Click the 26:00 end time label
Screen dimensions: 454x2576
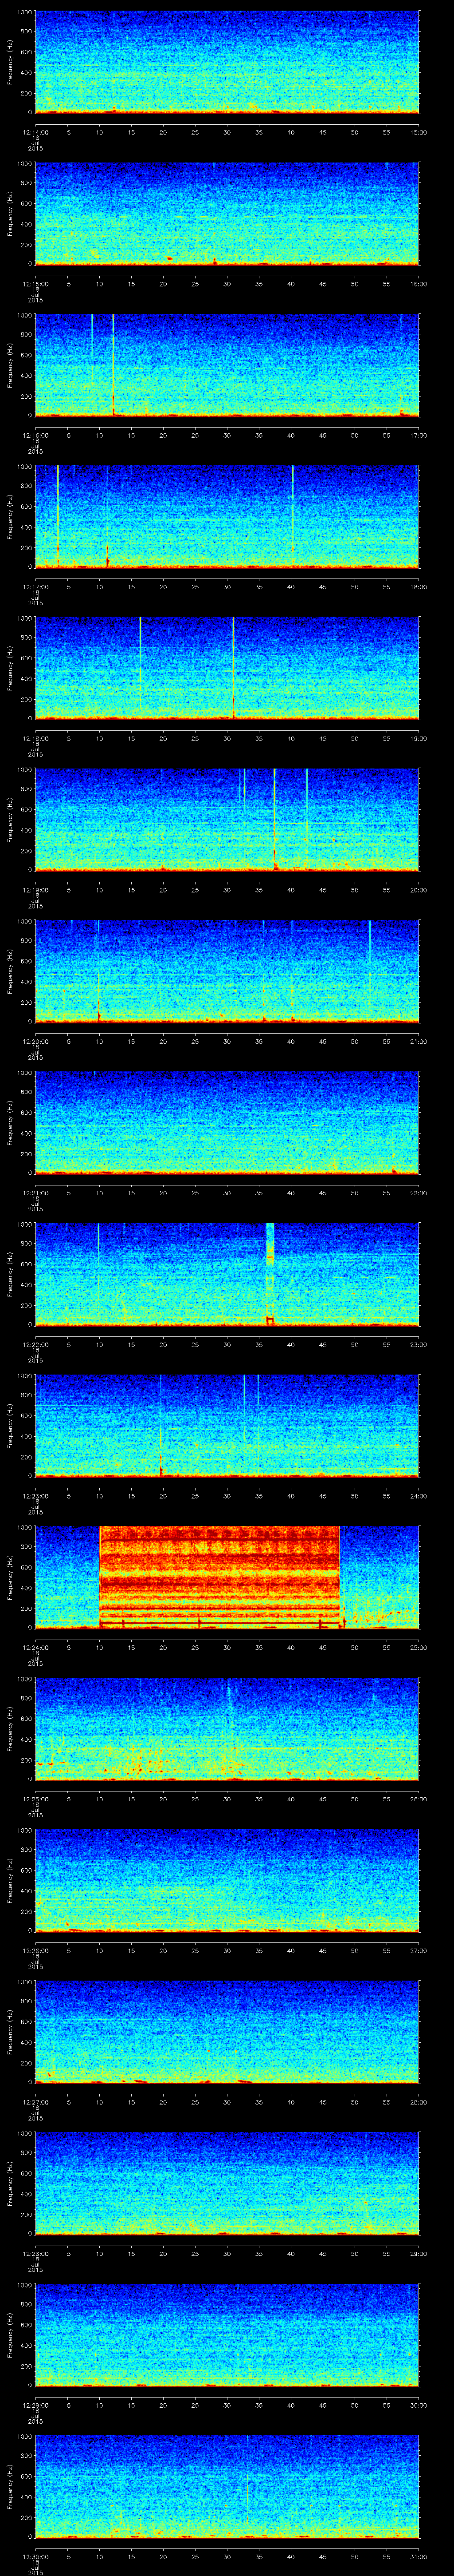[419, 1799]
